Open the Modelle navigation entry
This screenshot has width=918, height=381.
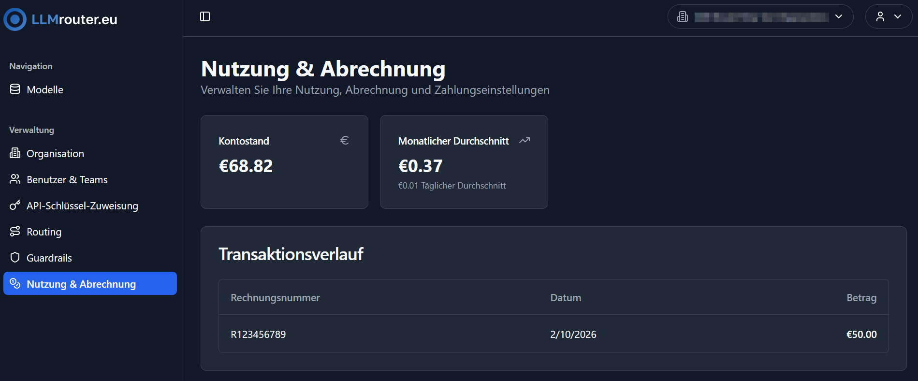tap(45, 89)
